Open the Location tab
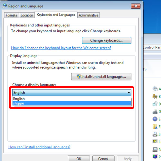 27,15
